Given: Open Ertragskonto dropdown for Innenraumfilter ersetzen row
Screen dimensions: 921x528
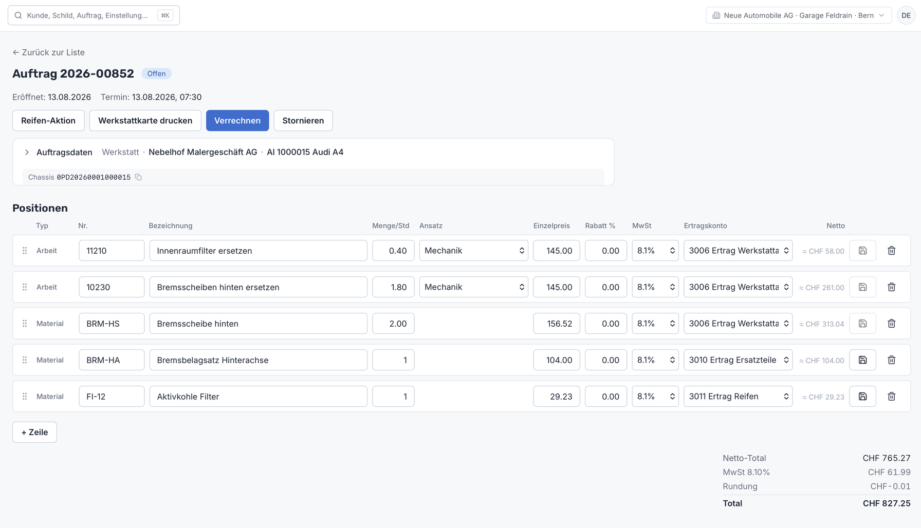Looking at the screenshot, I should (x=738, y=251).
